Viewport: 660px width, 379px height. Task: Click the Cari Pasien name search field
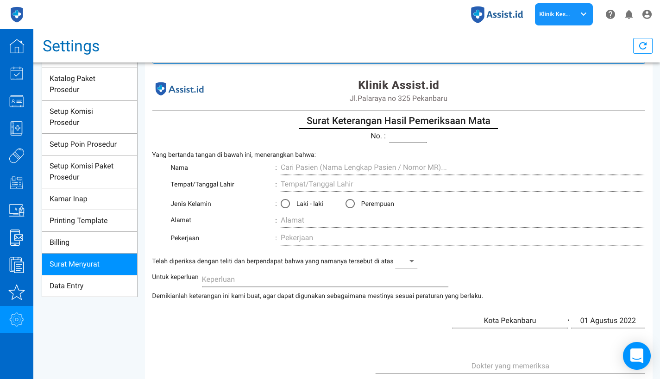pyautogui.click(x=463, y=168)
